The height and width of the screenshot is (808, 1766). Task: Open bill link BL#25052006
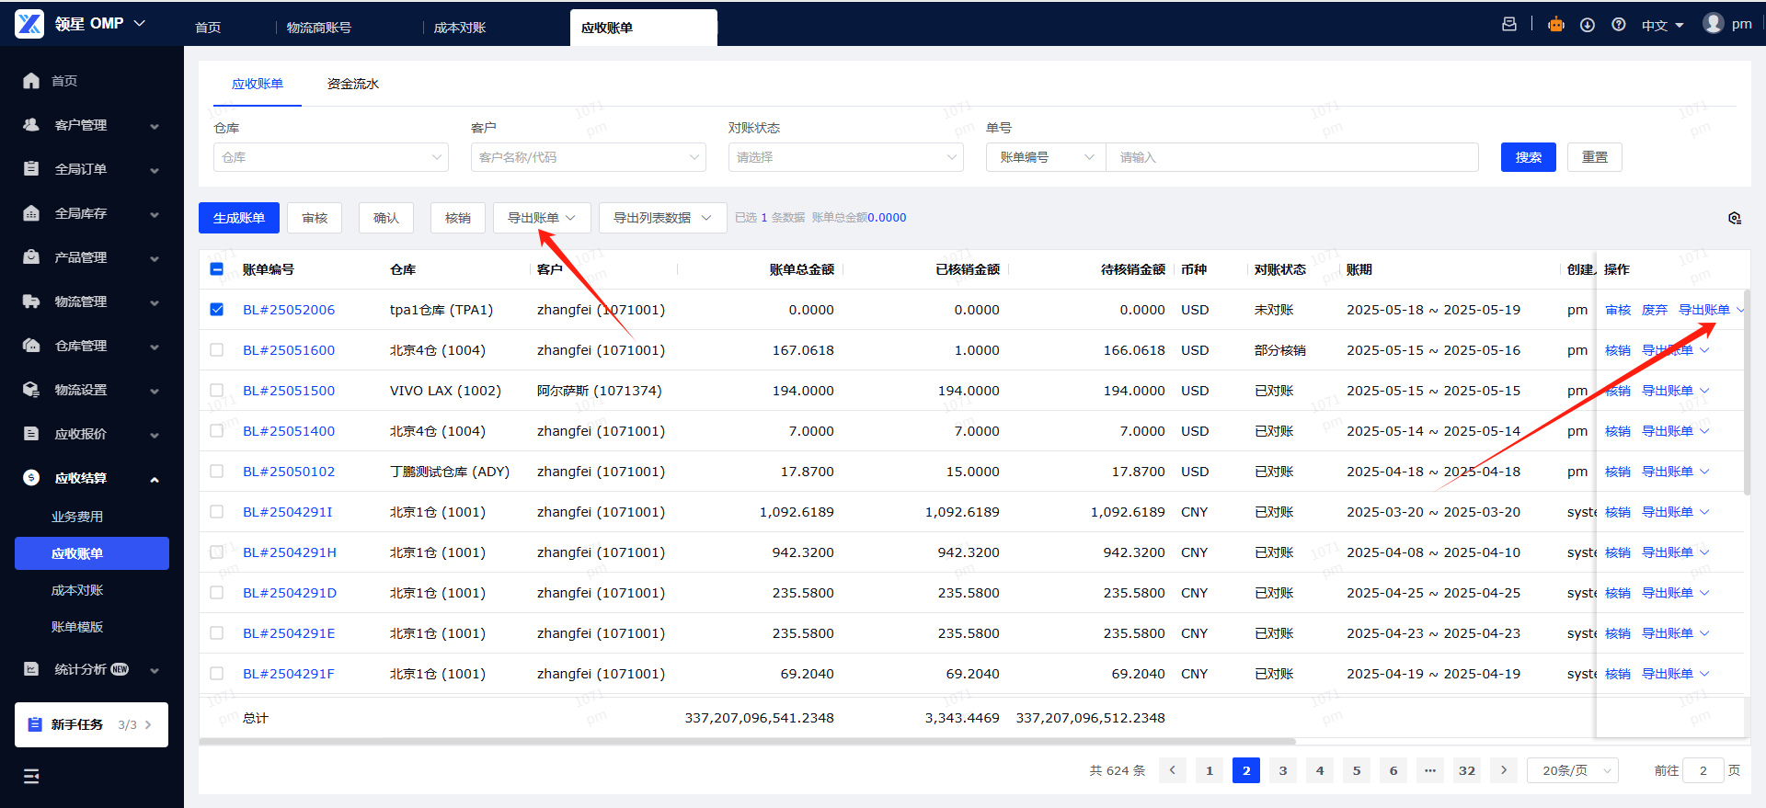point(289,310)
